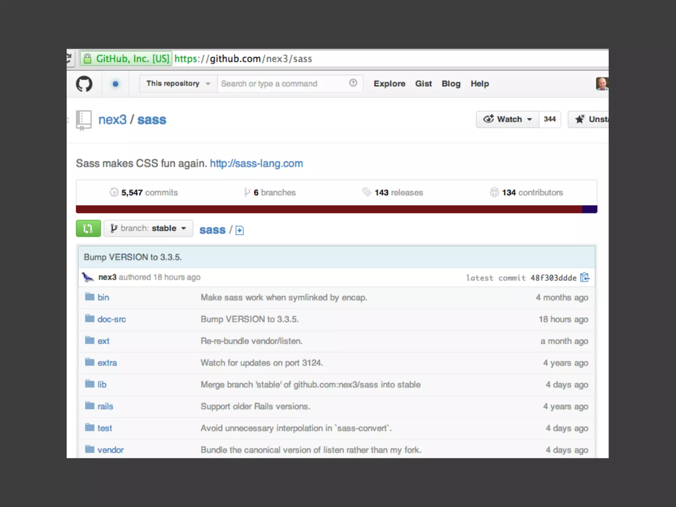Click the create new file plus icon

click(240, 230)
